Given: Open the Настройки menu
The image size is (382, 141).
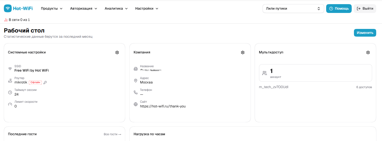Looking at the screenshot, I should click(x=147, y=9).
